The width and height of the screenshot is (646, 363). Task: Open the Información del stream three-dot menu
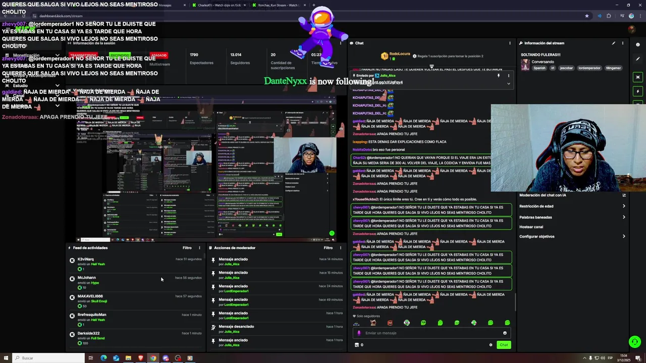tap(622, 43)
